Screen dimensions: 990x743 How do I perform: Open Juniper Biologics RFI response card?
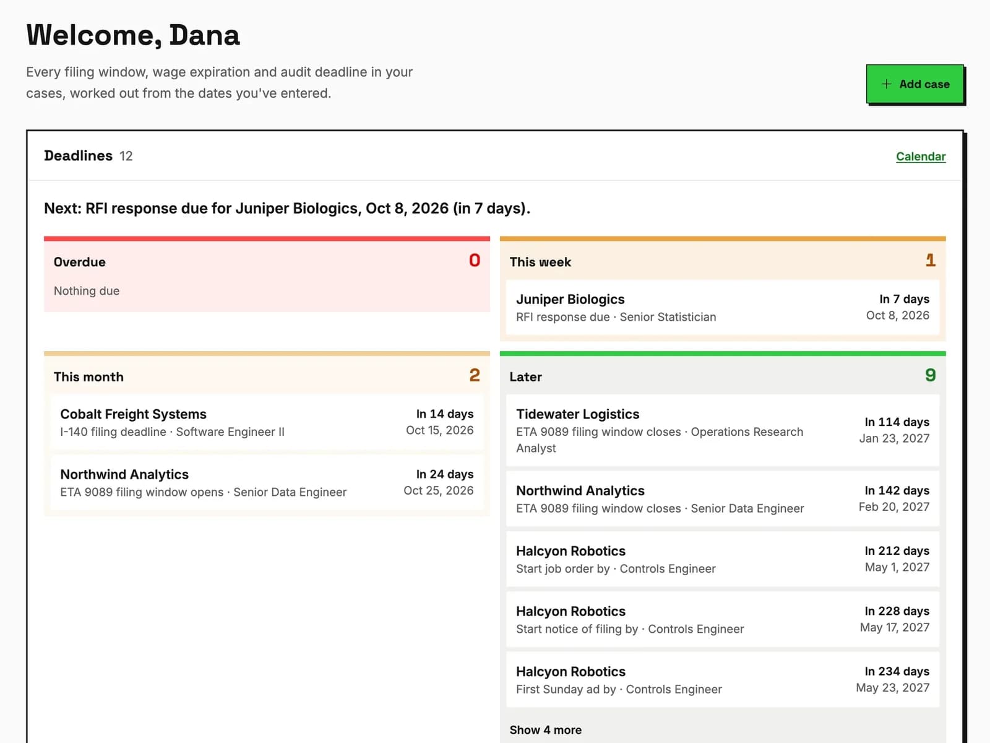(722, 308)
